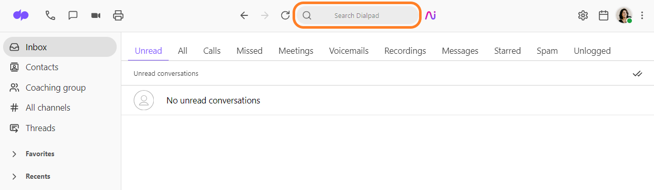The height and width of the screenshot is (190, 654).
Task: Go back with the left arrow
Action: click(244, 15)
